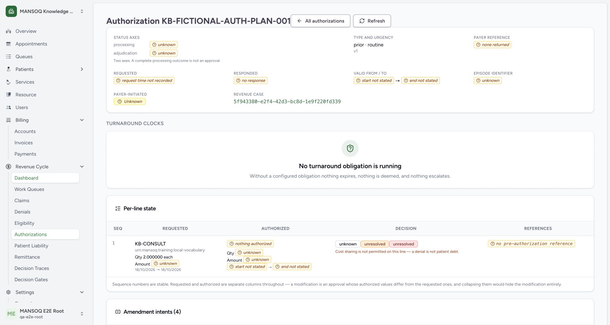Click the question icon in Payer-Initiated Unknown badge
Image resolution: width=610 pixels, height=325 pixels.
pos(120,102)
